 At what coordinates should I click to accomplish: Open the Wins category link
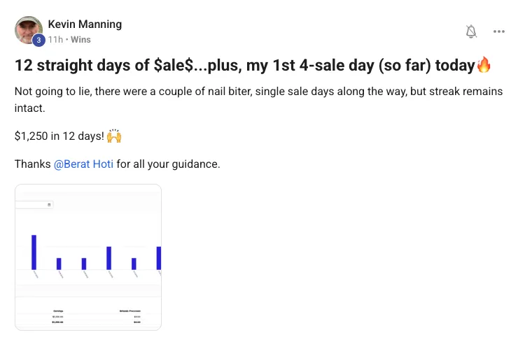80,40
